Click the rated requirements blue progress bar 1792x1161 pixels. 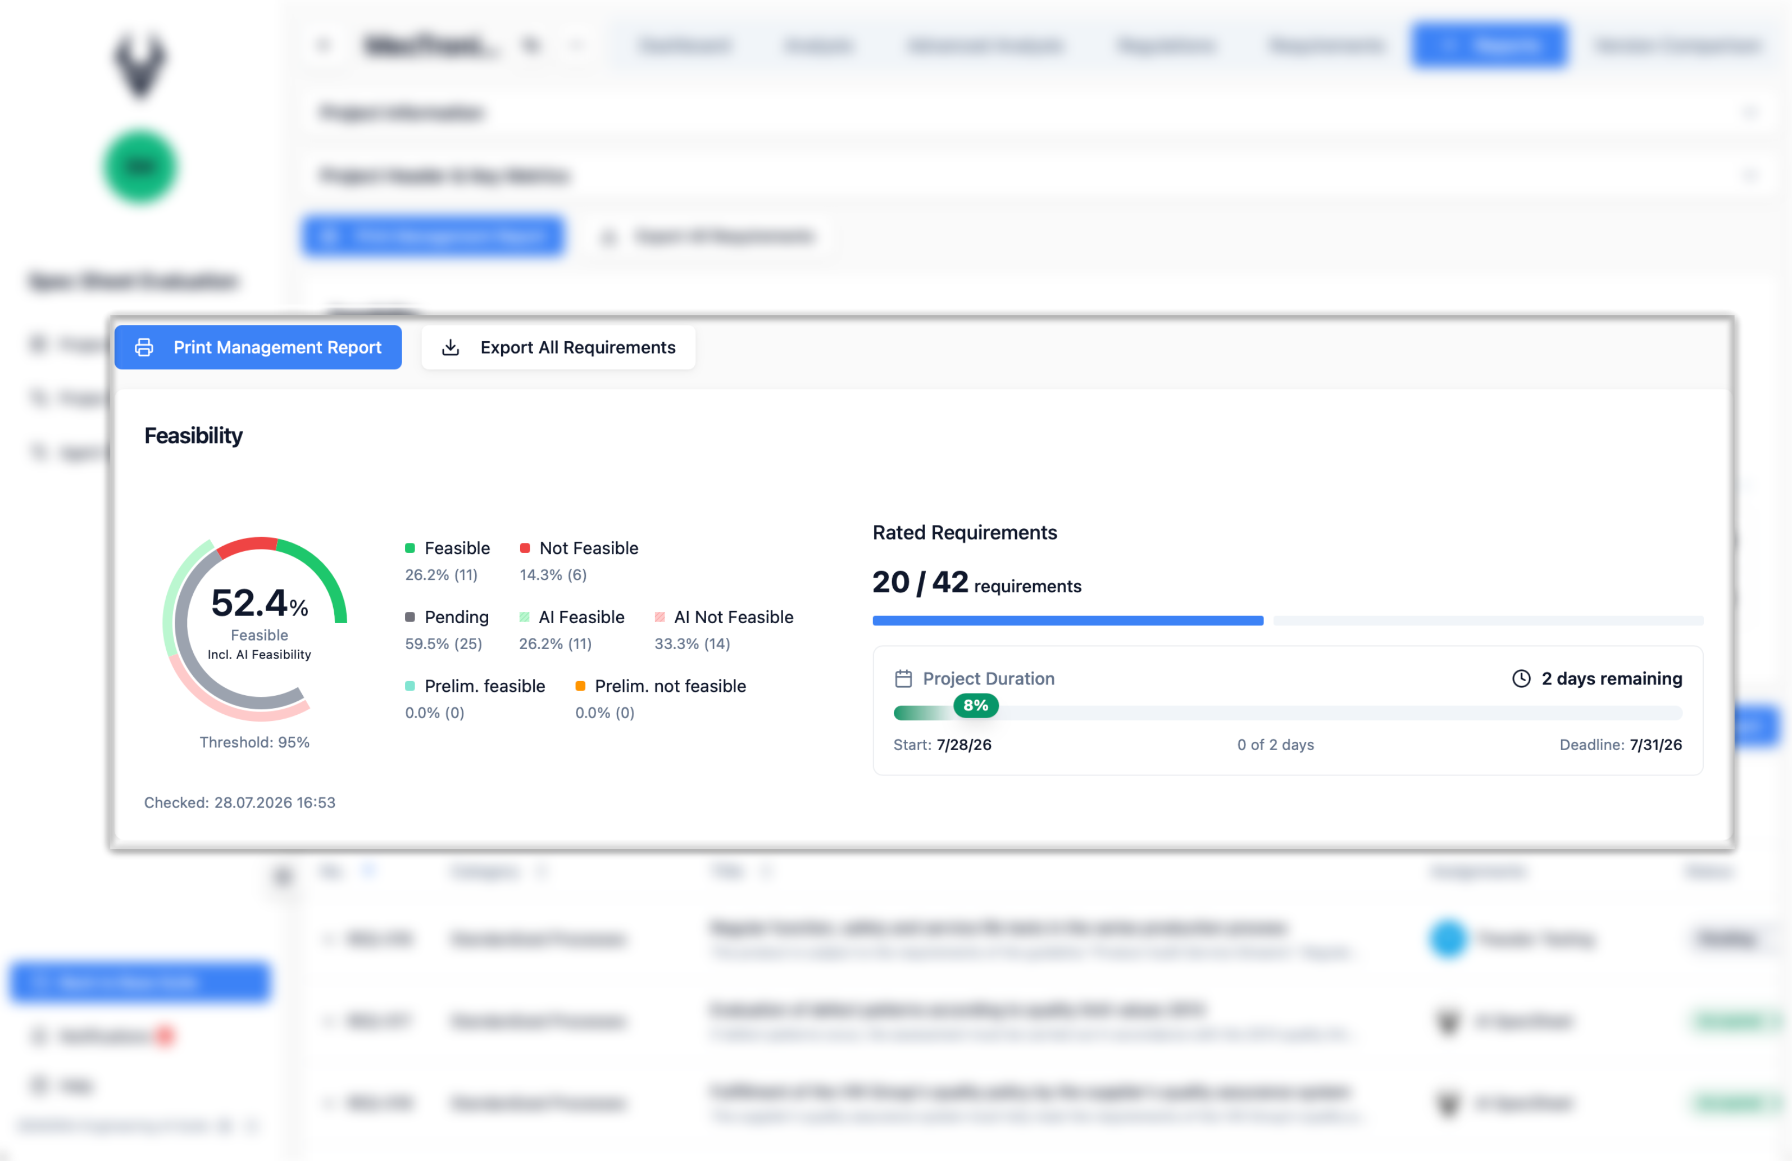tap(1068, 621)
